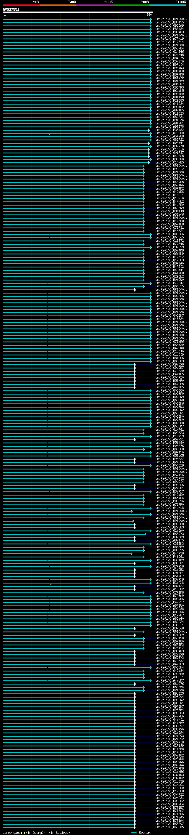Open hit UniRef100_A7PH19
The image size is (189, 835).
(x=170, y=39)
